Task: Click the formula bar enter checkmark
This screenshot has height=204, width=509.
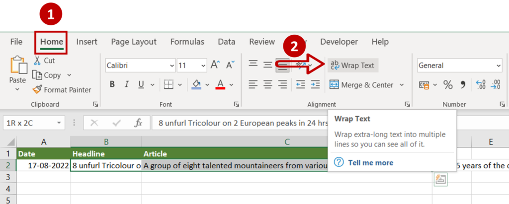Action: (116, 123)
